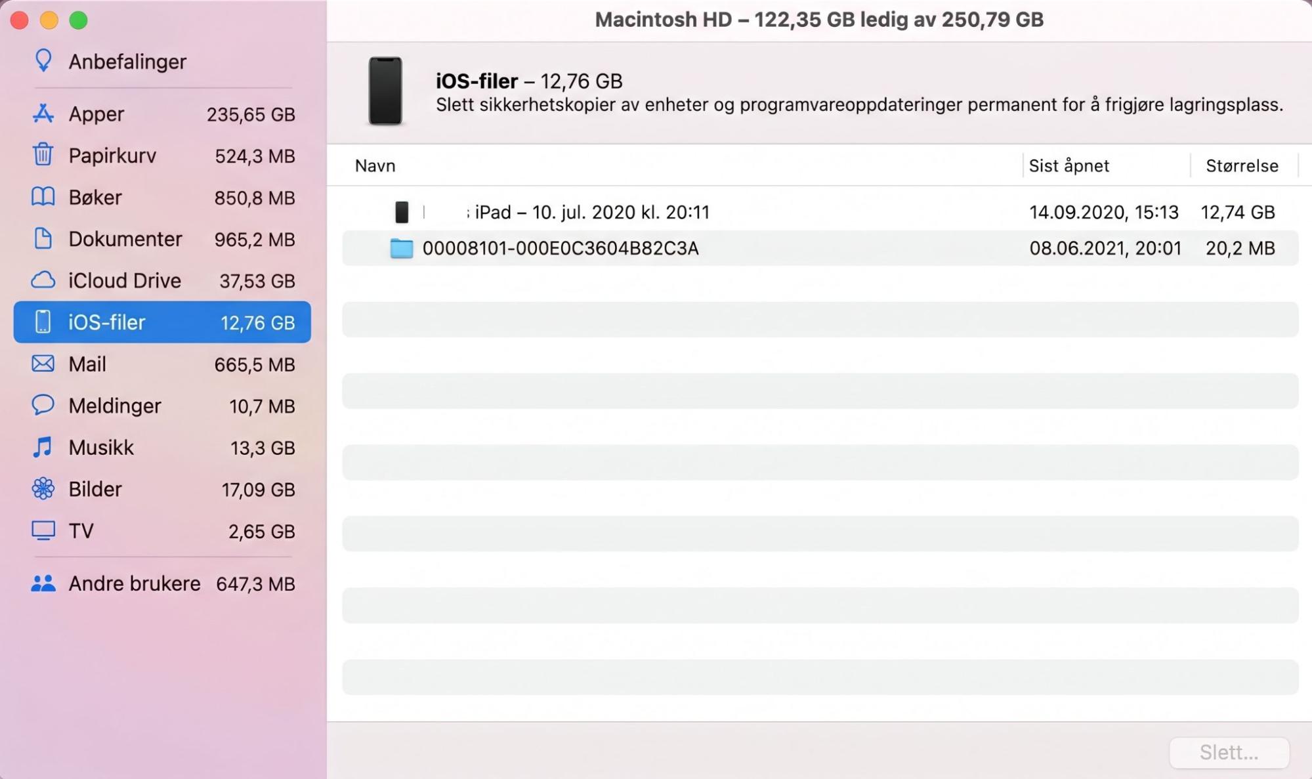Open Andre brukere category
Image resolution: width=1312 pixels, height=779 pixels.
[x=135, y=583]
